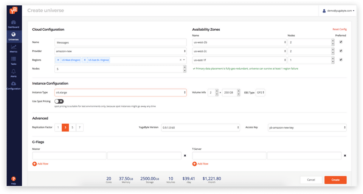Click the universe Name input field
Viewport: 363px width, 194px height.
click(x=120, y=42)
